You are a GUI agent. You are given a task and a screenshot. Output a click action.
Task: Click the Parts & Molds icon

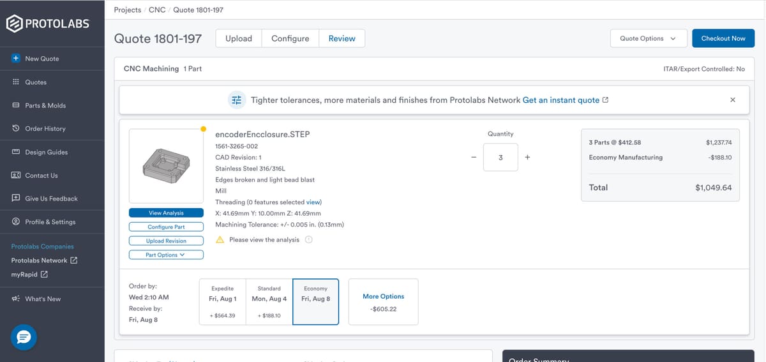click(15, 105)
